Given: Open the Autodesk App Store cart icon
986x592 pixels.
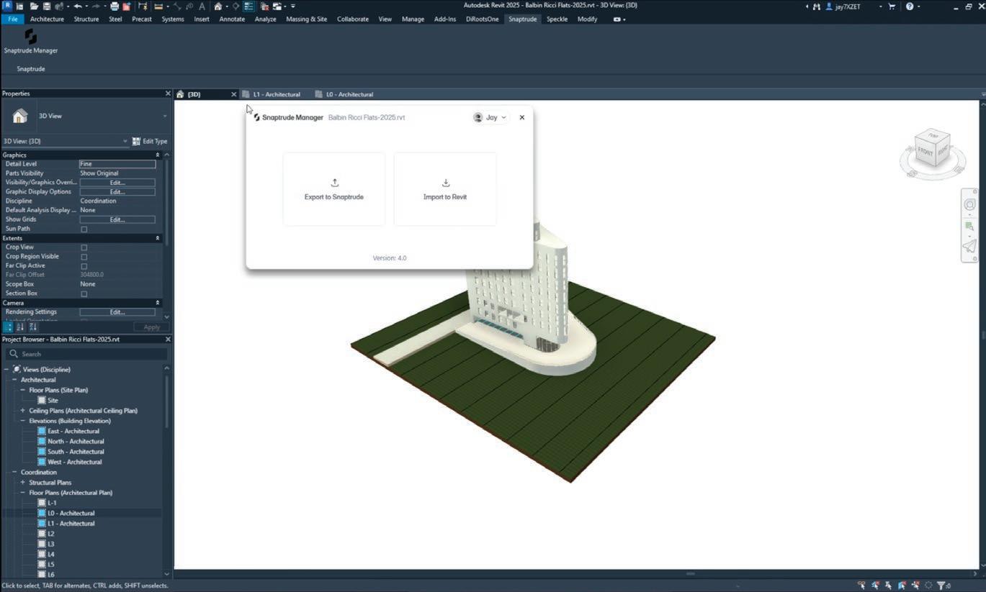Looking at the screenshot, I should [x=892, y=6].
